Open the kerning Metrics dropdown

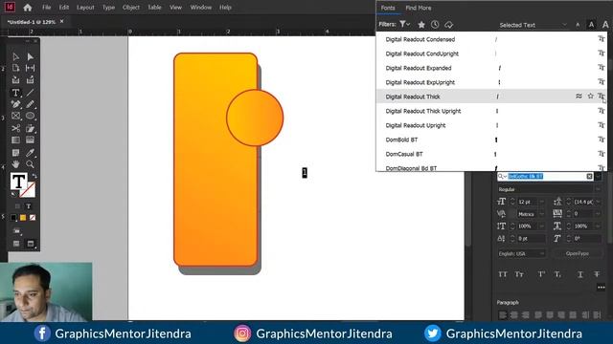click(x=542, y=214)
